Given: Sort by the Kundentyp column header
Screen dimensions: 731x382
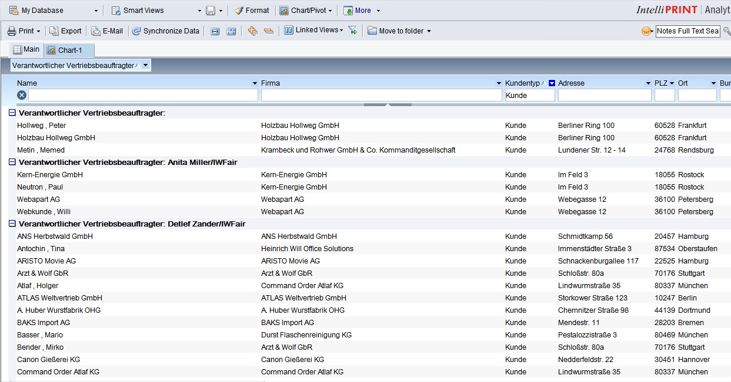Looking at the screenshot, I should point(522,83).
